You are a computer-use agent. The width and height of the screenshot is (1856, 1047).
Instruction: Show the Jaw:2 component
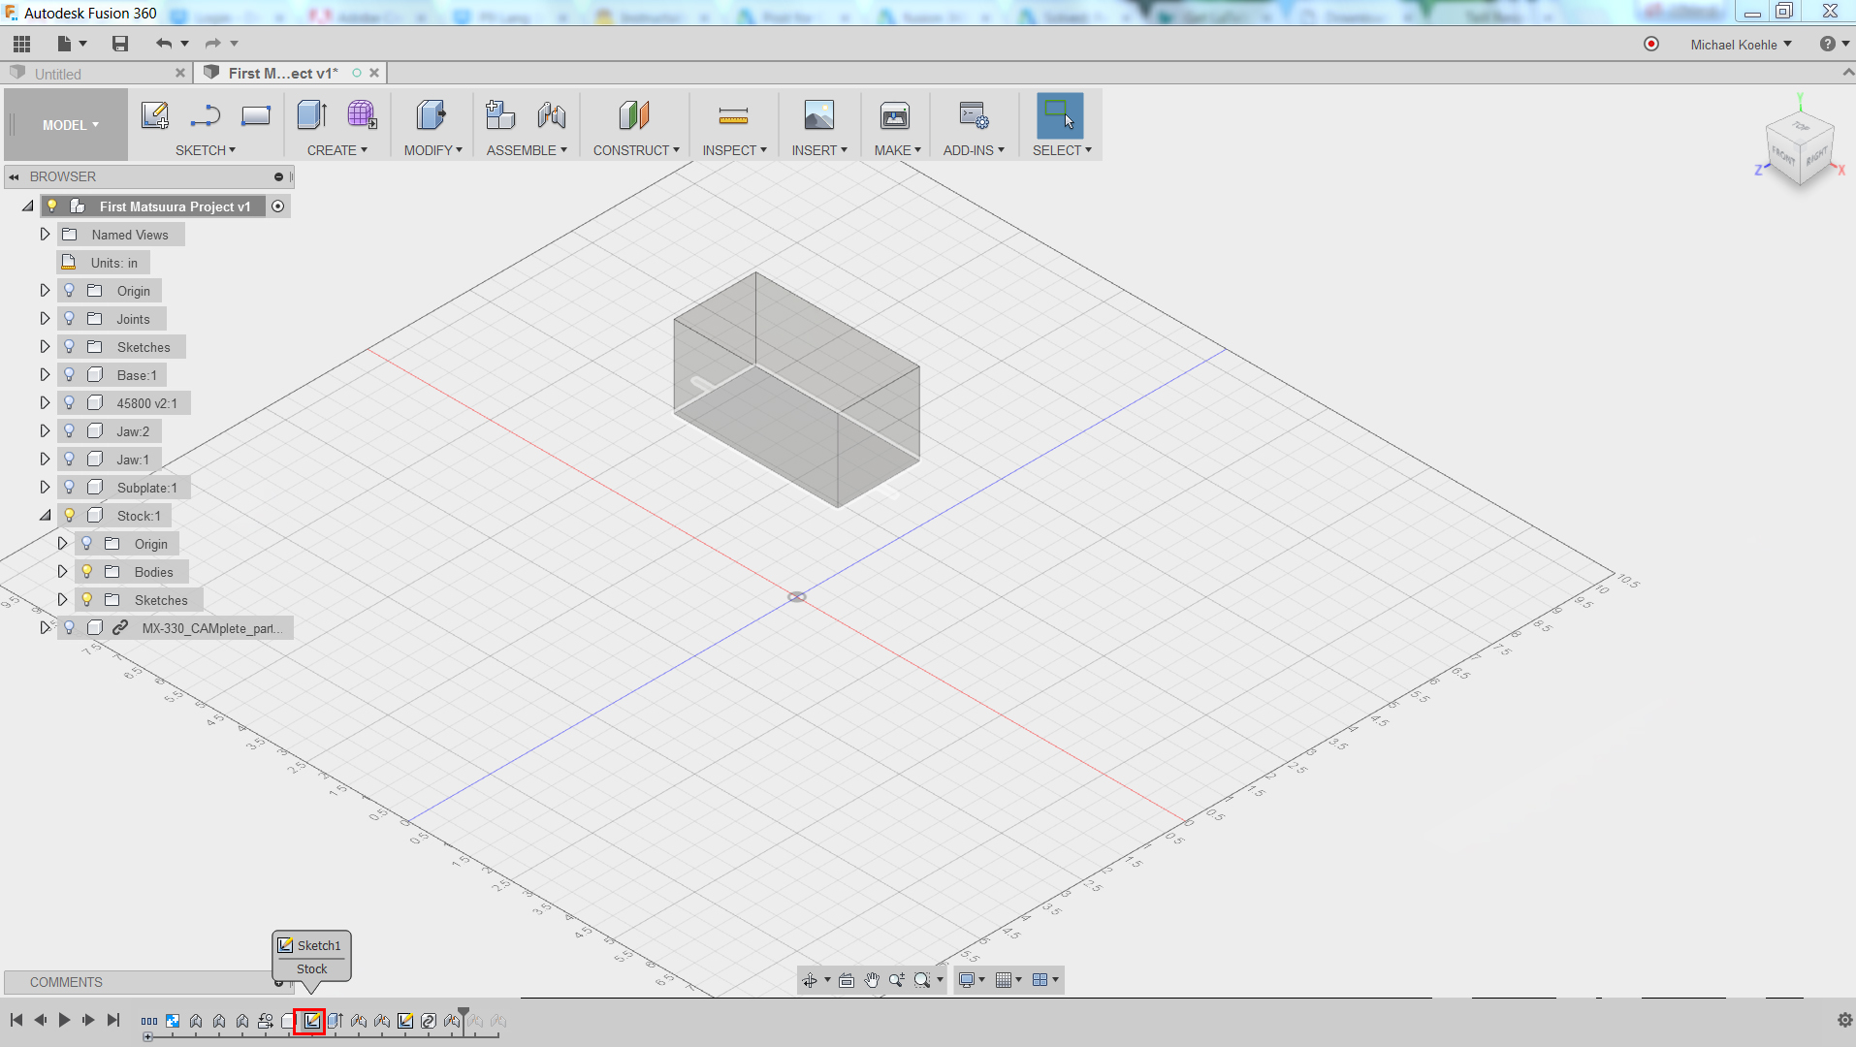pyautogui.click(x=70, y=430)
